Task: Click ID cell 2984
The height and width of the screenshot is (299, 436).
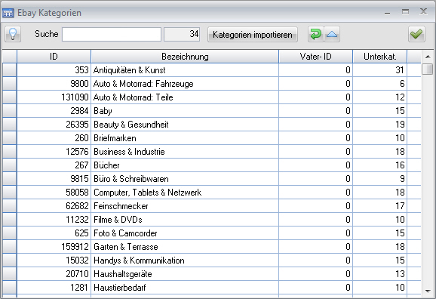Action: pyautogui.click(x=54, y=111)
